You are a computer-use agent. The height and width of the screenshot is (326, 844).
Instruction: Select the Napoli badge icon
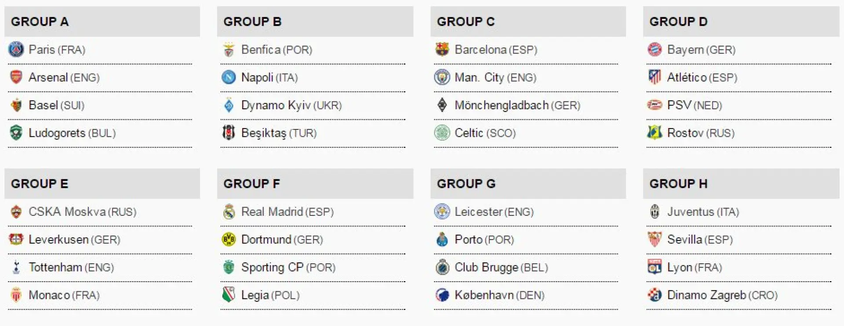pos(229,77)
